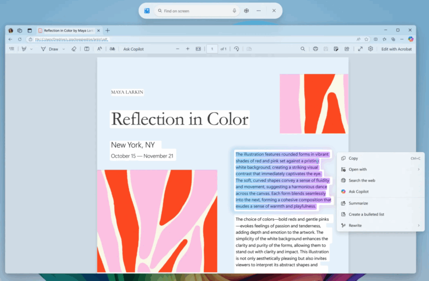429x281 pixels.
Task: Click the MAYA LARKIN author text
Action: 127,92
